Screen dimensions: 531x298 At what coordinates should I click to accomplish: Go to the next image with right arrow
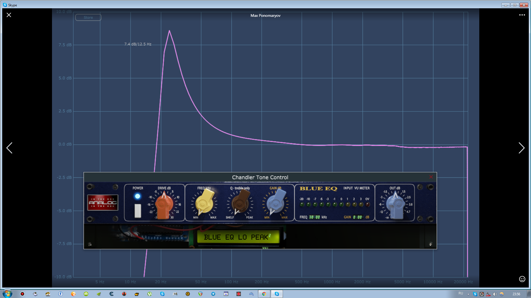(521, 148)
